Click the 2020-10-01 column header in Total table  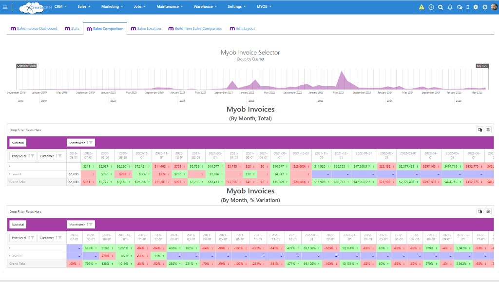point(142,155)
